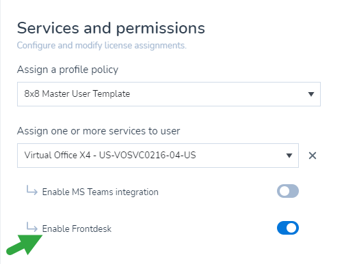Click the blank space after the service name in its field
The height and width of the screenshot is (264, 344).
pyautogui.click(x=239, y=156)
